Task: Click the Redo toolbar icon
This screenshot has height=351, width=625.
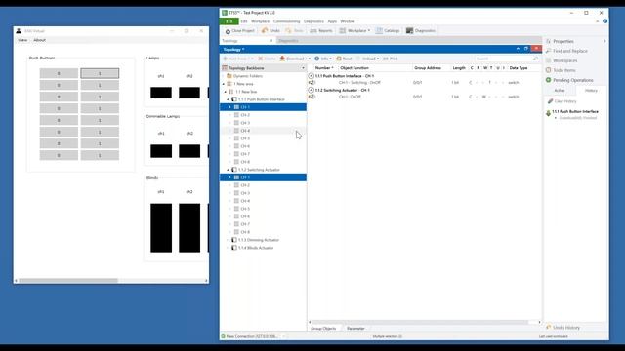Action: coord(289,30)
